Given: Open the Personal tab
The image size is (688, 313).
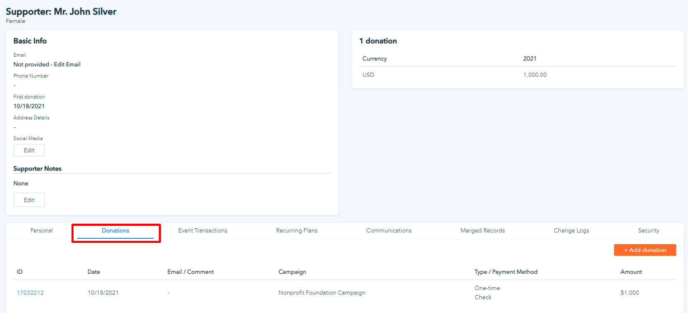Looking at the screenshot, I should tap(41, 230).
